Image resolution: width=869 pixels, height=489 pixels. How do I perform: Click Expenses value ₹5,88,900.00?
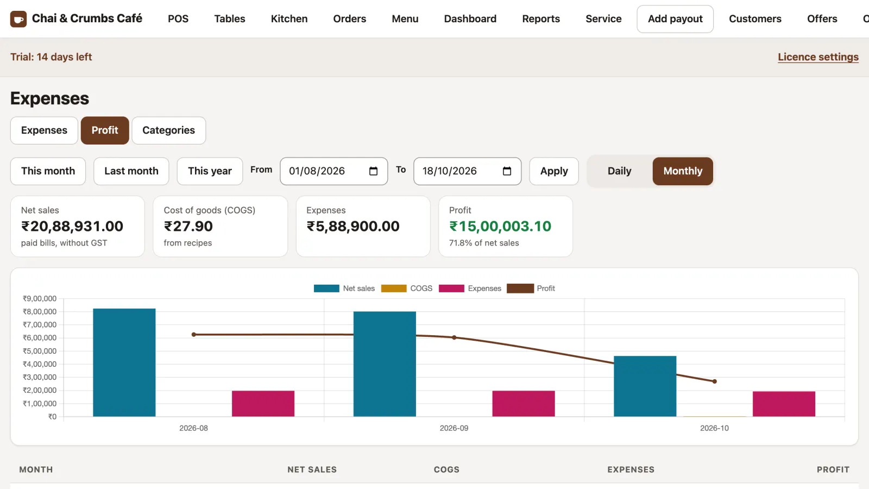353,226
